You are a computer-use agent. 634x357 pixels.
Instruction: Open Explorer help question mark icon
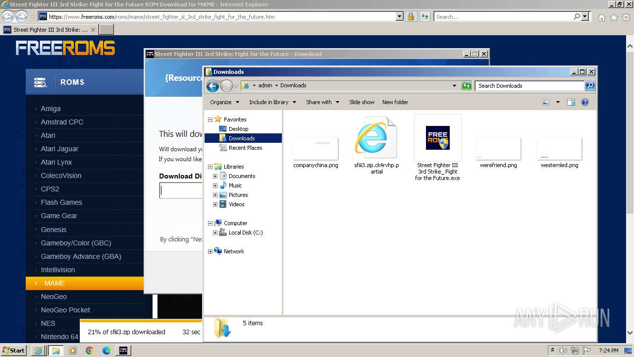[x=585, y=102]
